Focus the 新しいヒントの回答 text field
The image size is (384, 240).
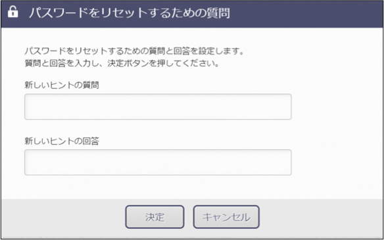pos(158,162)
